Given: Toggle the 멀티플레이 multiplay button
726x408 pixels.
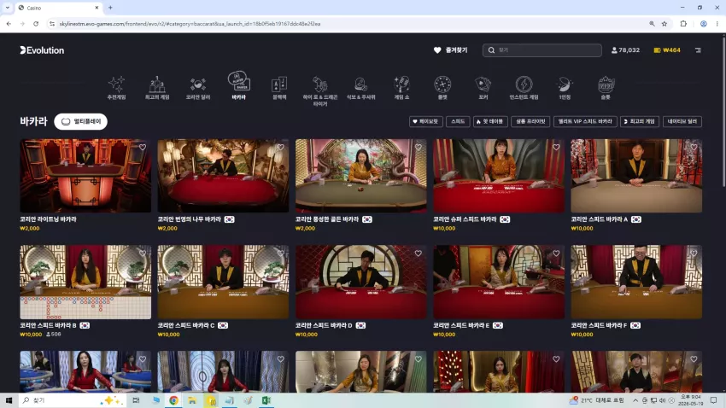Looking at the screenshot, I should coord(80,122).
